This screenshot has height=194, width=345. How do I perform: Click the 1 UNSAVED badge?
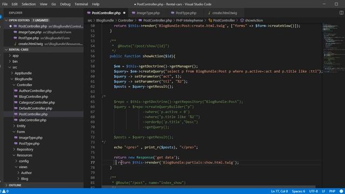tap(40, 20)
